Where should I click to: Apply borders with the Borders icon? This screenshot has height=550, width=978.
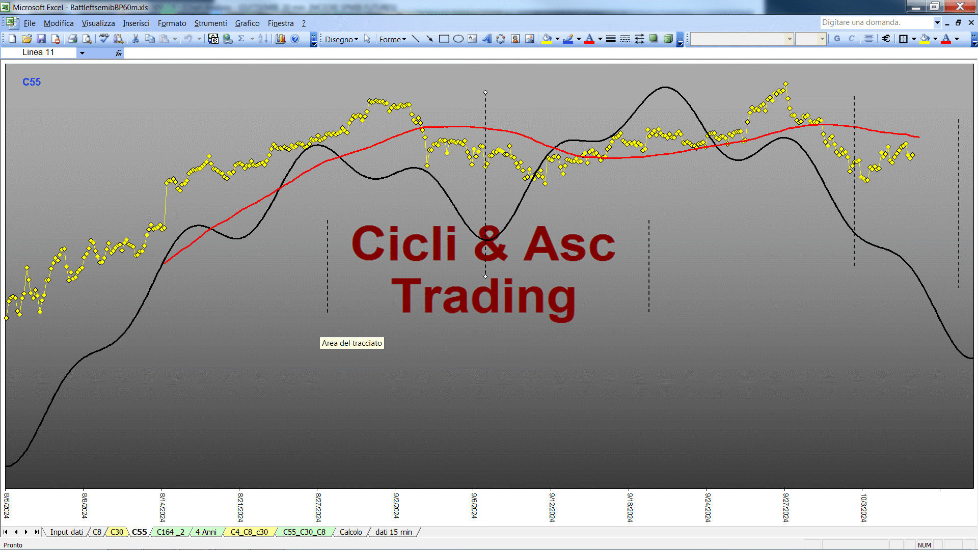(x=904, y=39)
